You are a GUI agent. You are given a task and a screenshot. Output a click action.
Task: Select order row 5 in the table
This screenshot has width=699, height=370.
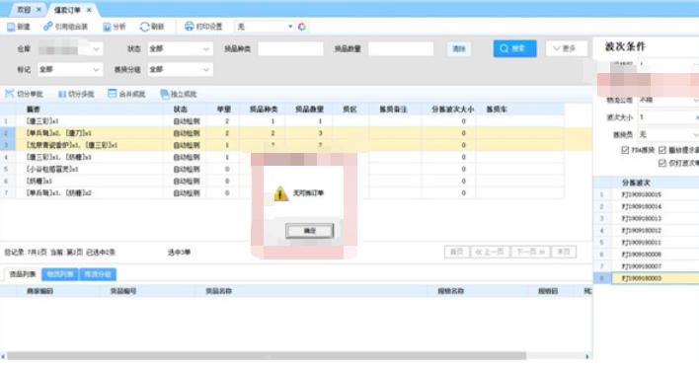[281, 169]
